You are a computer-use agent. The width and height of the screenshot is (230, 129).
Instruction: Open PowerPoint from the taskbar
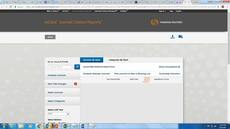click(x=57, y=126)
